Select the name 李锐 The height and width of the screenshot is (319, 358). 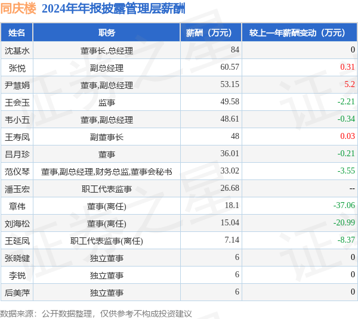[x=17, y=275]
